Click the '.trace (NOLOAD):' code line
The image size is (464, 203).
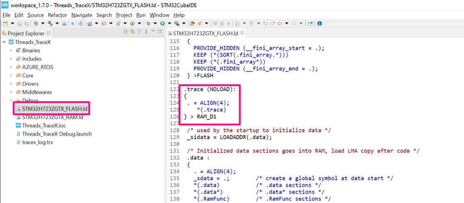209,89
